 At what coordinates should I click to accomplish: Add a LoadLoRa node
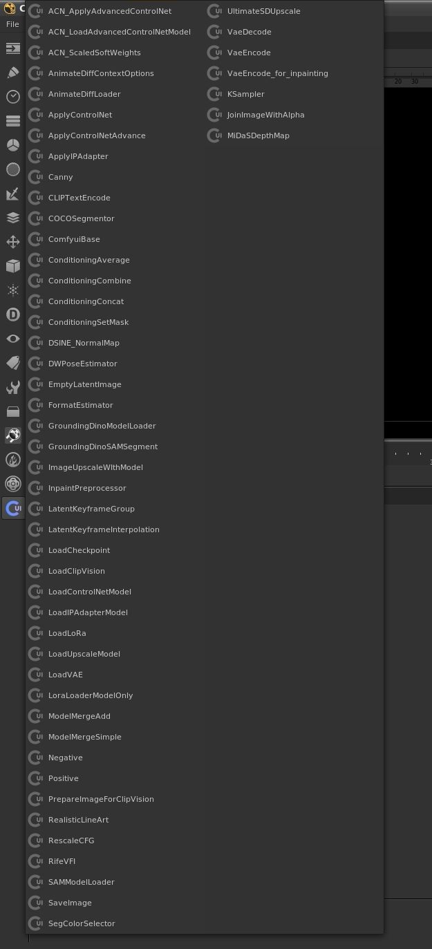coord(67,633)
